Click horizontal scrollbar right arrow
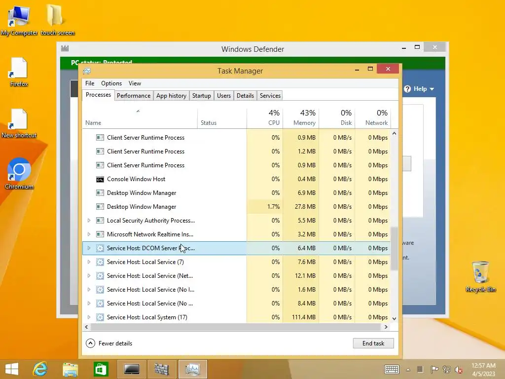The width and height of the screenshot is (505, 379). (x=386, y=327)
